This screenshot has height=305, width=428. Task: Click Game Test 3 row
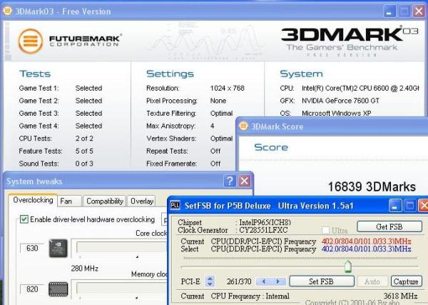tap(61, 114)
